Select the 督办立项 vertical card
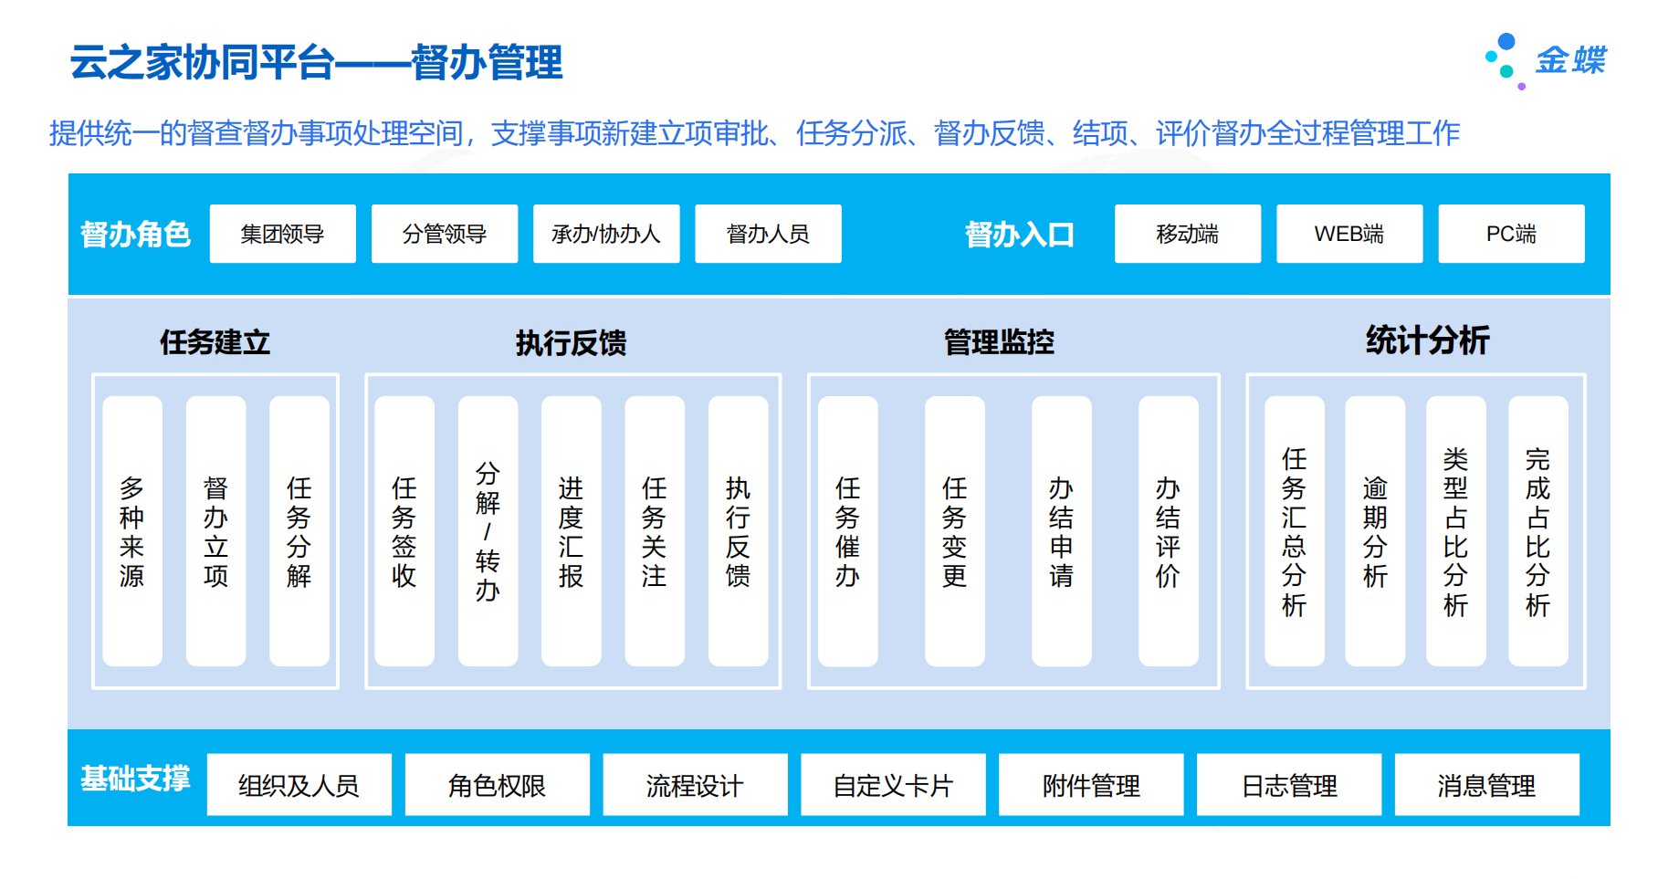Screen dimensions: 1658x879 [215, 530]
